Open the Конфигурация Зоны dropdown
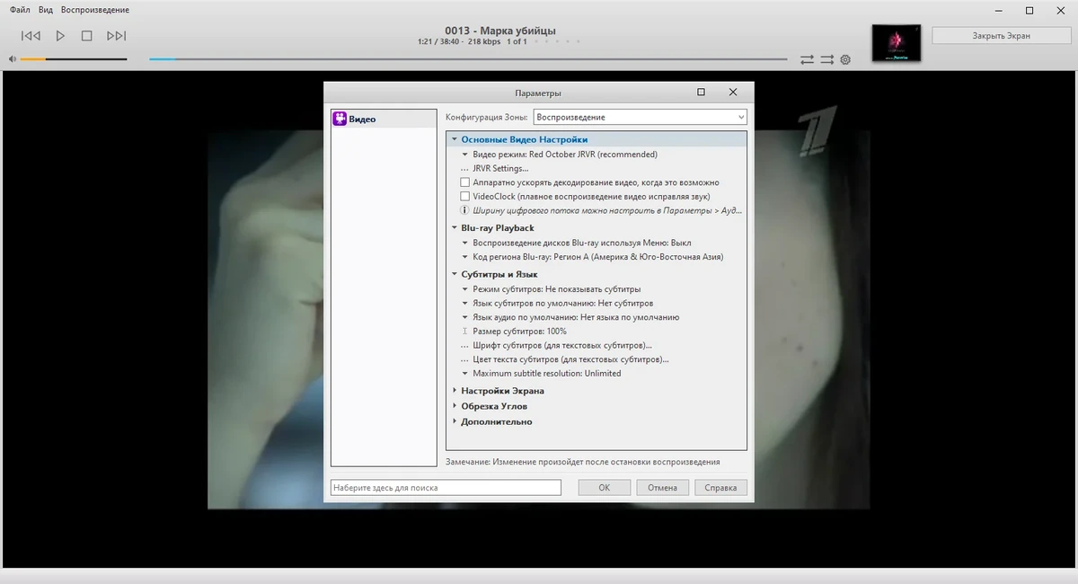Viewport: 1078px width, 584px height. tap(640, 117)
